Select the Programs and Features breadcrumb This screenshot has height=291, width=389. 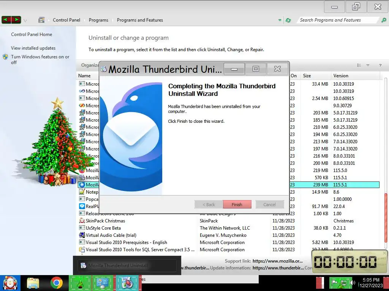(140, 20)
